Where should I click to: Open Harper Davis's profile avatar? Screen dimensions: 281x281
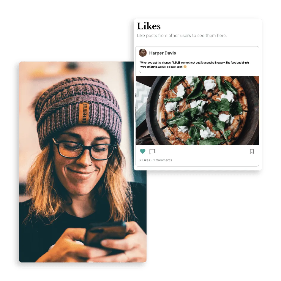(x=143, y=53)
